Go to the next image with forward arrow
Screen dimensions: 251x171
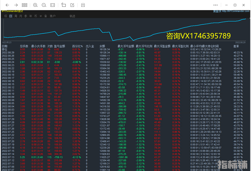pos(16,5)
